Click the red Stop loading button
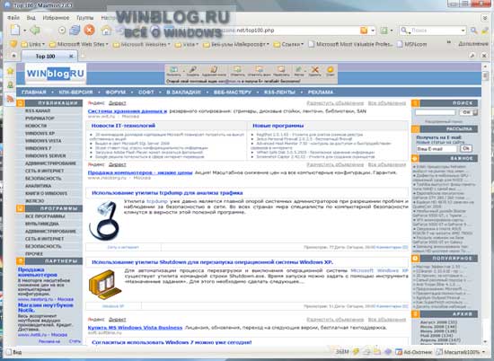 point(90,31)
